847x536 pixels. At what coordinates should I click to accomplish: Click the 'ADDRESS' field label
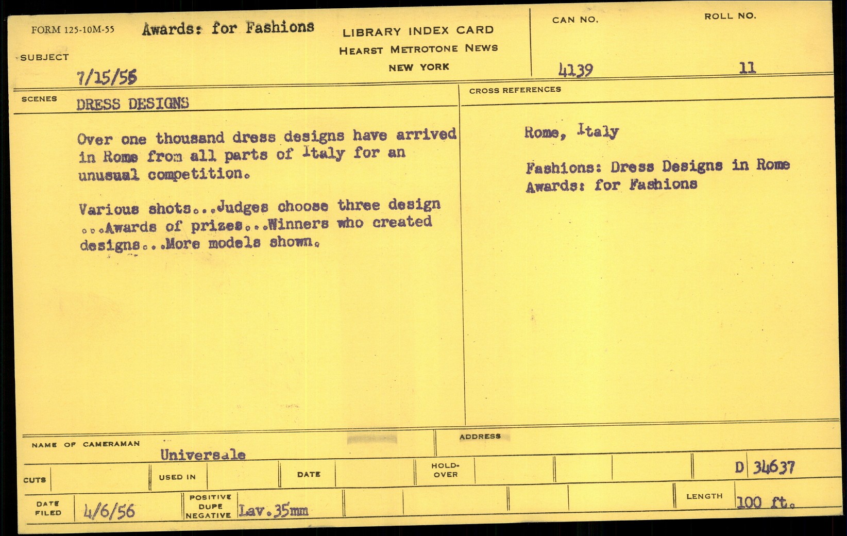(x=480, y=437)
